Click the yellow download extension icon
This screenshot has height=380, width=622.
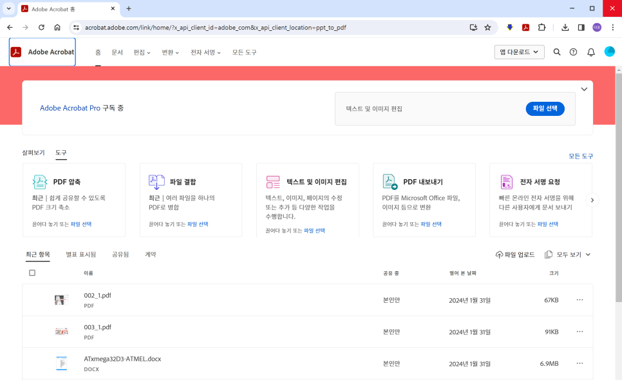tap(510, 27)
